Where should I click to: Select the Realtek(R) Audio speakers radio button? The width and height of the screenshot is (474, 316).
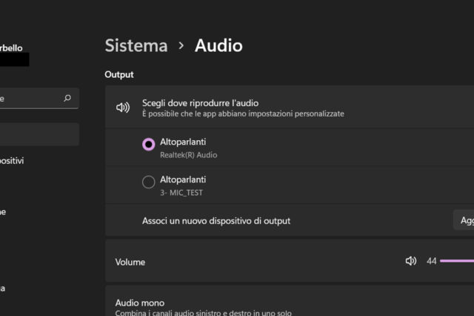point(148,145)
